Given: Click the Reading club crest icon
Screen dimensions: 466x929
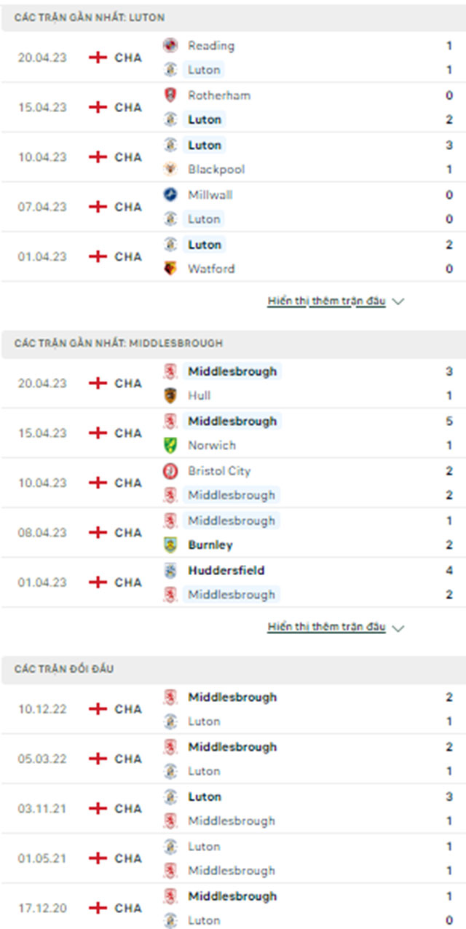Looking at the screenshot, I should (x=170, y=45).
